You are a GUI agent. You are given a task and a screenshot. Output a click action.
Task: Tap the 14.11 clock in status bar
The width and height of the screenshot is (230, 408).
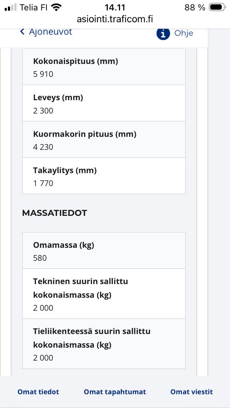pos(115,8)
